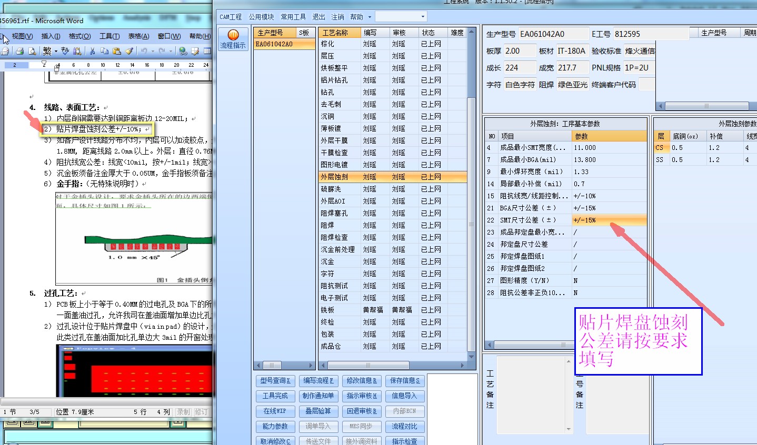This screenshot has width=757, height=445.
Task: Toggle 录制 indicator in Word status bar
Action: click(x=183, y=412)
